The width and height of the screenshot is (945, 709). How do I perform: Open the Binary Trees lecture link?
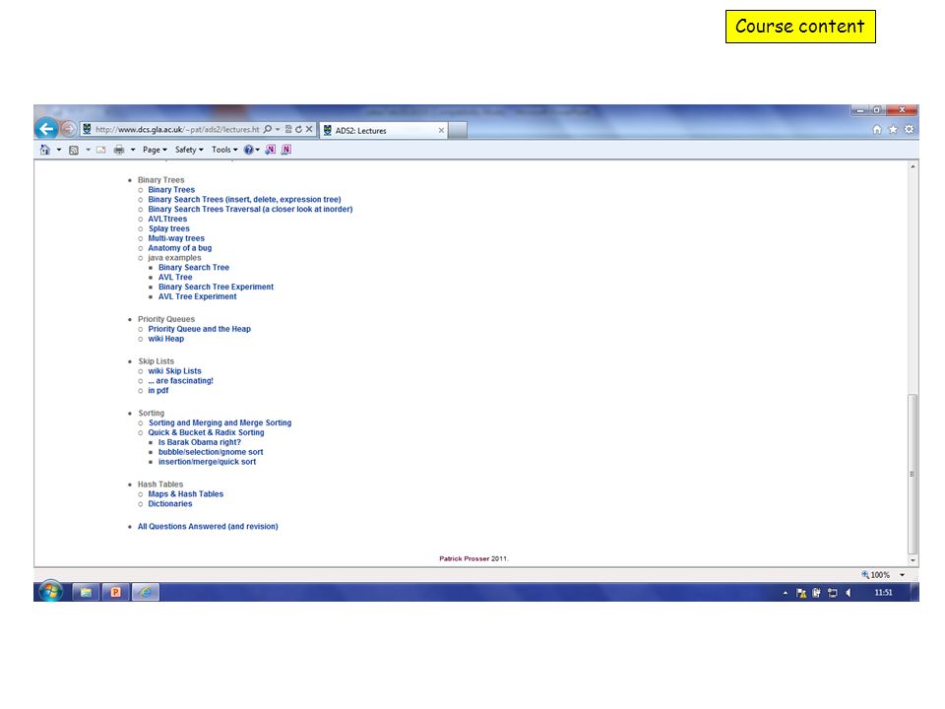[171, 189]
